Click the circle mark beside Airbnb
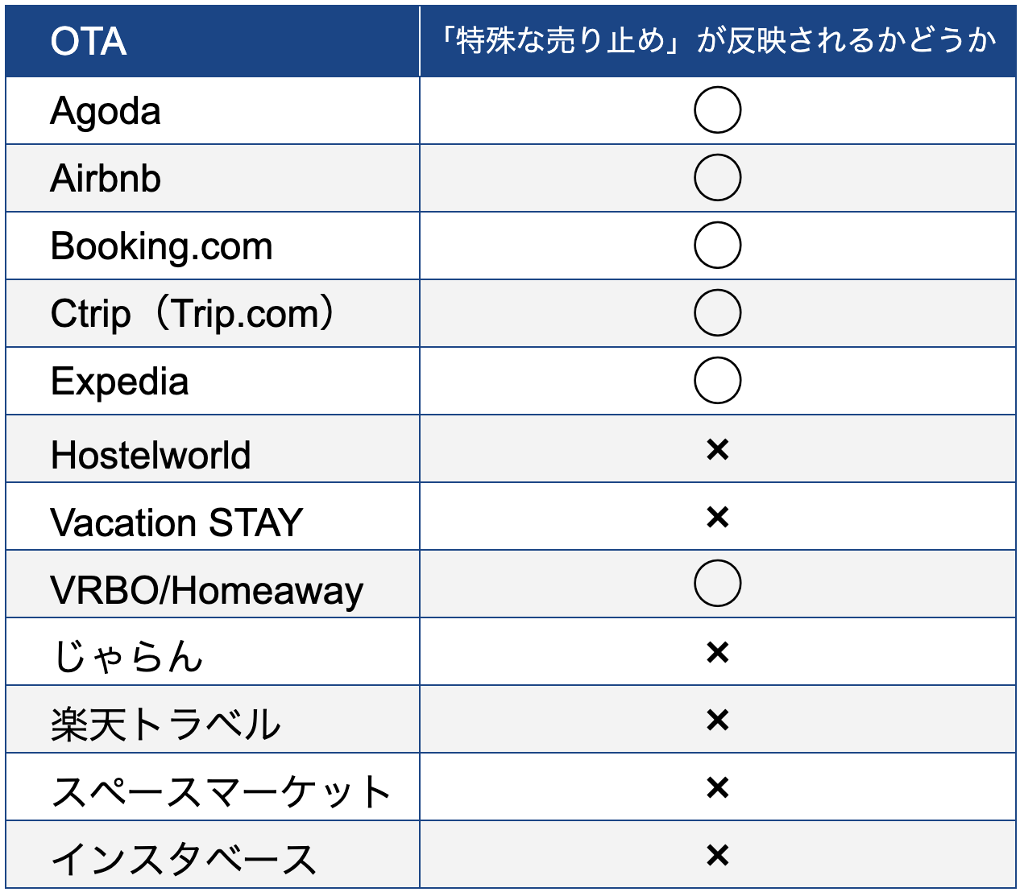 tap(717, 178)
